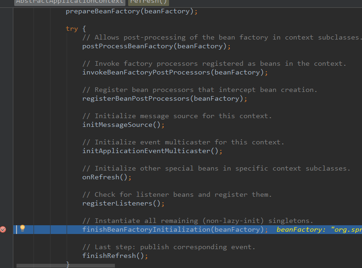Click the red breakpoint icon in the gutter
Screen dimensions: 362x268
(x=3, y=229)
